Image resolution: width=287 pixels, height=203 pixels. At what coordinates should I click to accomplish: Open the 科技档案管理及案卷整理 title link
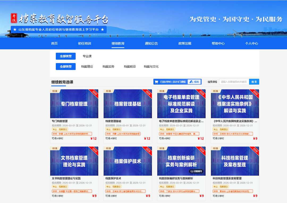227,178
